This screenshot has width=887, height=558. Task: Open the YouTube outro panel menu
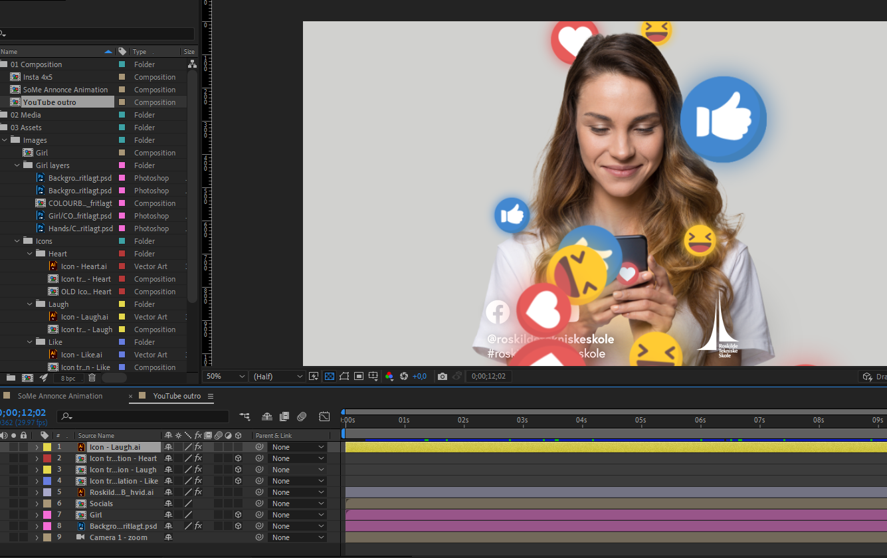(x=211, y=396)
